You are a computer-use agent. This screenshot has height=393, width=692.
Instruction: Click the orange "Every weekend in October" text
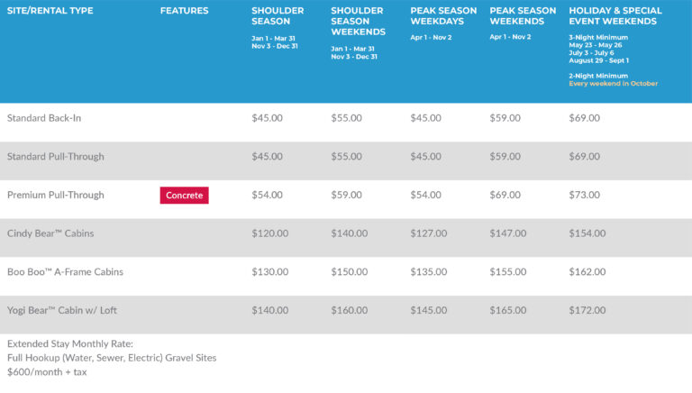pos(613,84)
